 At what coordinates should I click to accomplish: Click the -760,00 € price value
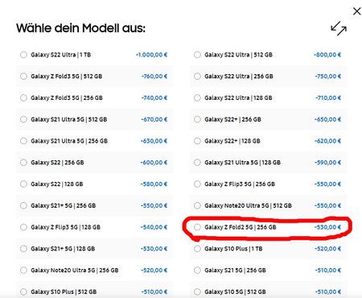tap(154, 77)
